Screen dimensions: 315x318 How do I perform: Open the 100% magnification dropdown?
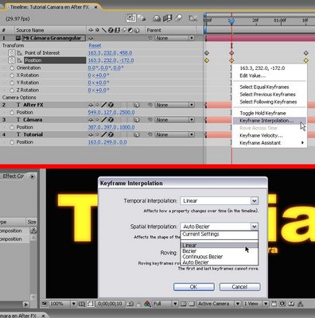pos(63,304)
